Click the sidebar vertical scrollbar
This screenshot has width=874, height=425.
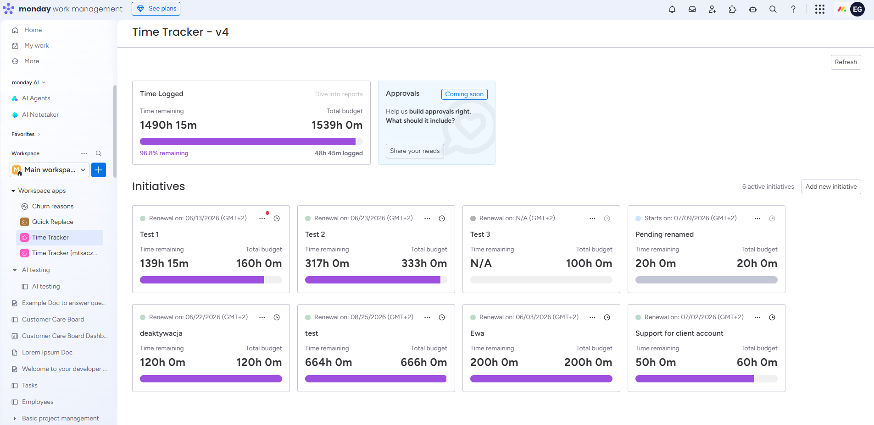point(115,131)
